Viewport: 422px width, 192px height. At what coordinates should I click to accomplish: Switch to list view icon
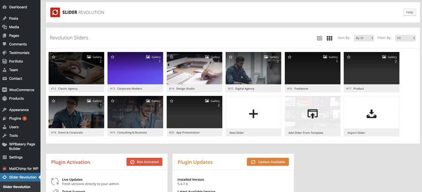click(x=319, y=38)
